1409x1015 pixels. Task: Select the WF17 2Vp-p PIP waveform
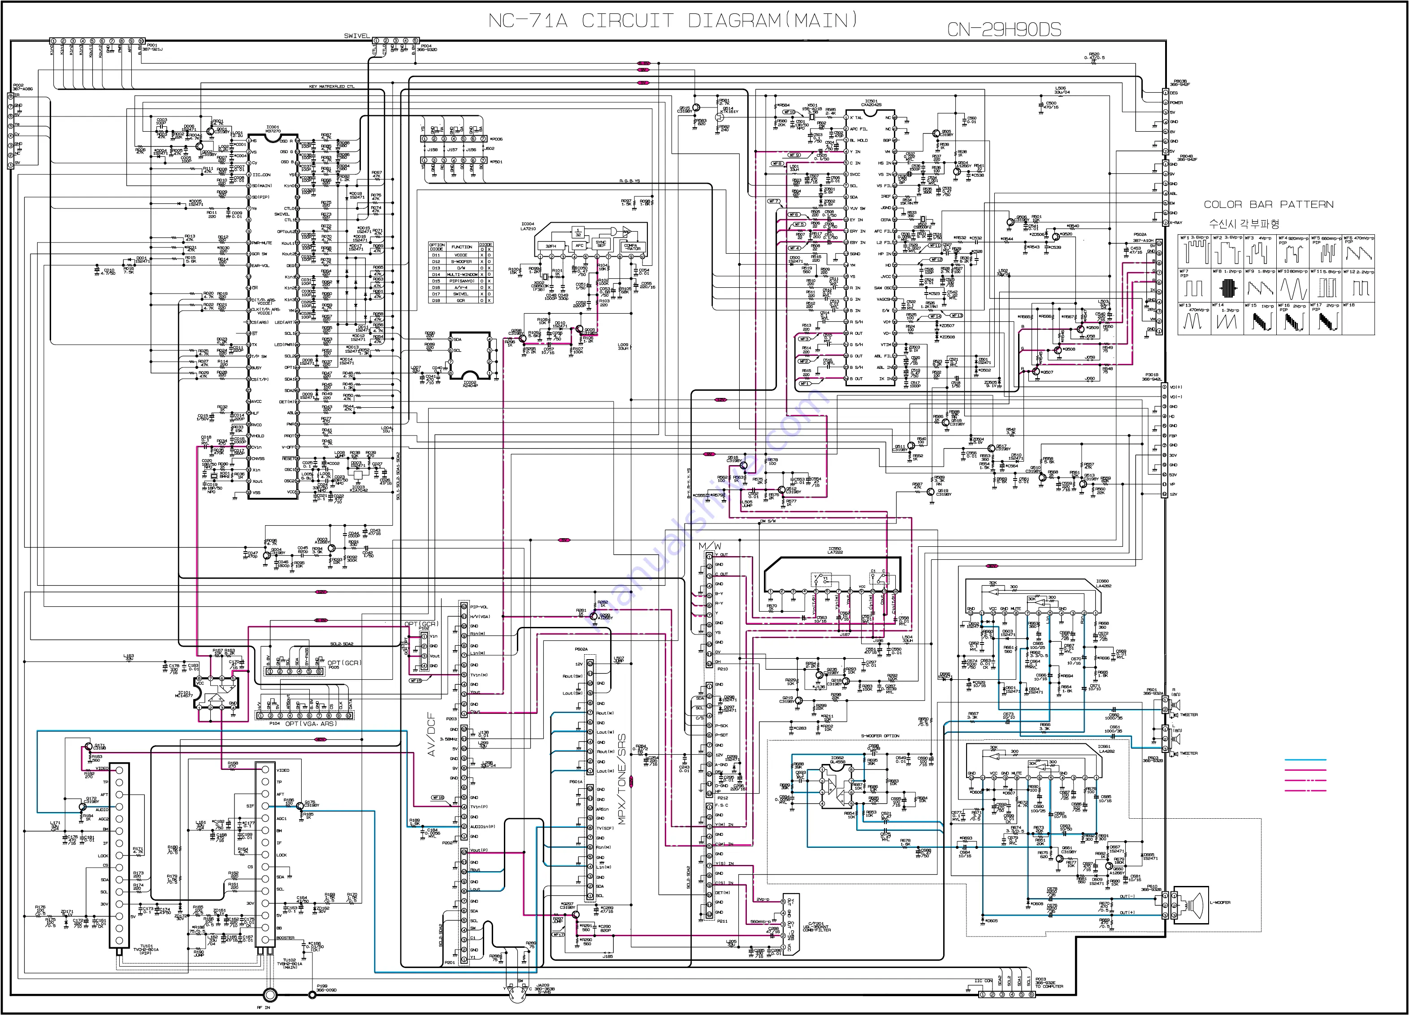pyautogui.click(x=1326, y=319)
